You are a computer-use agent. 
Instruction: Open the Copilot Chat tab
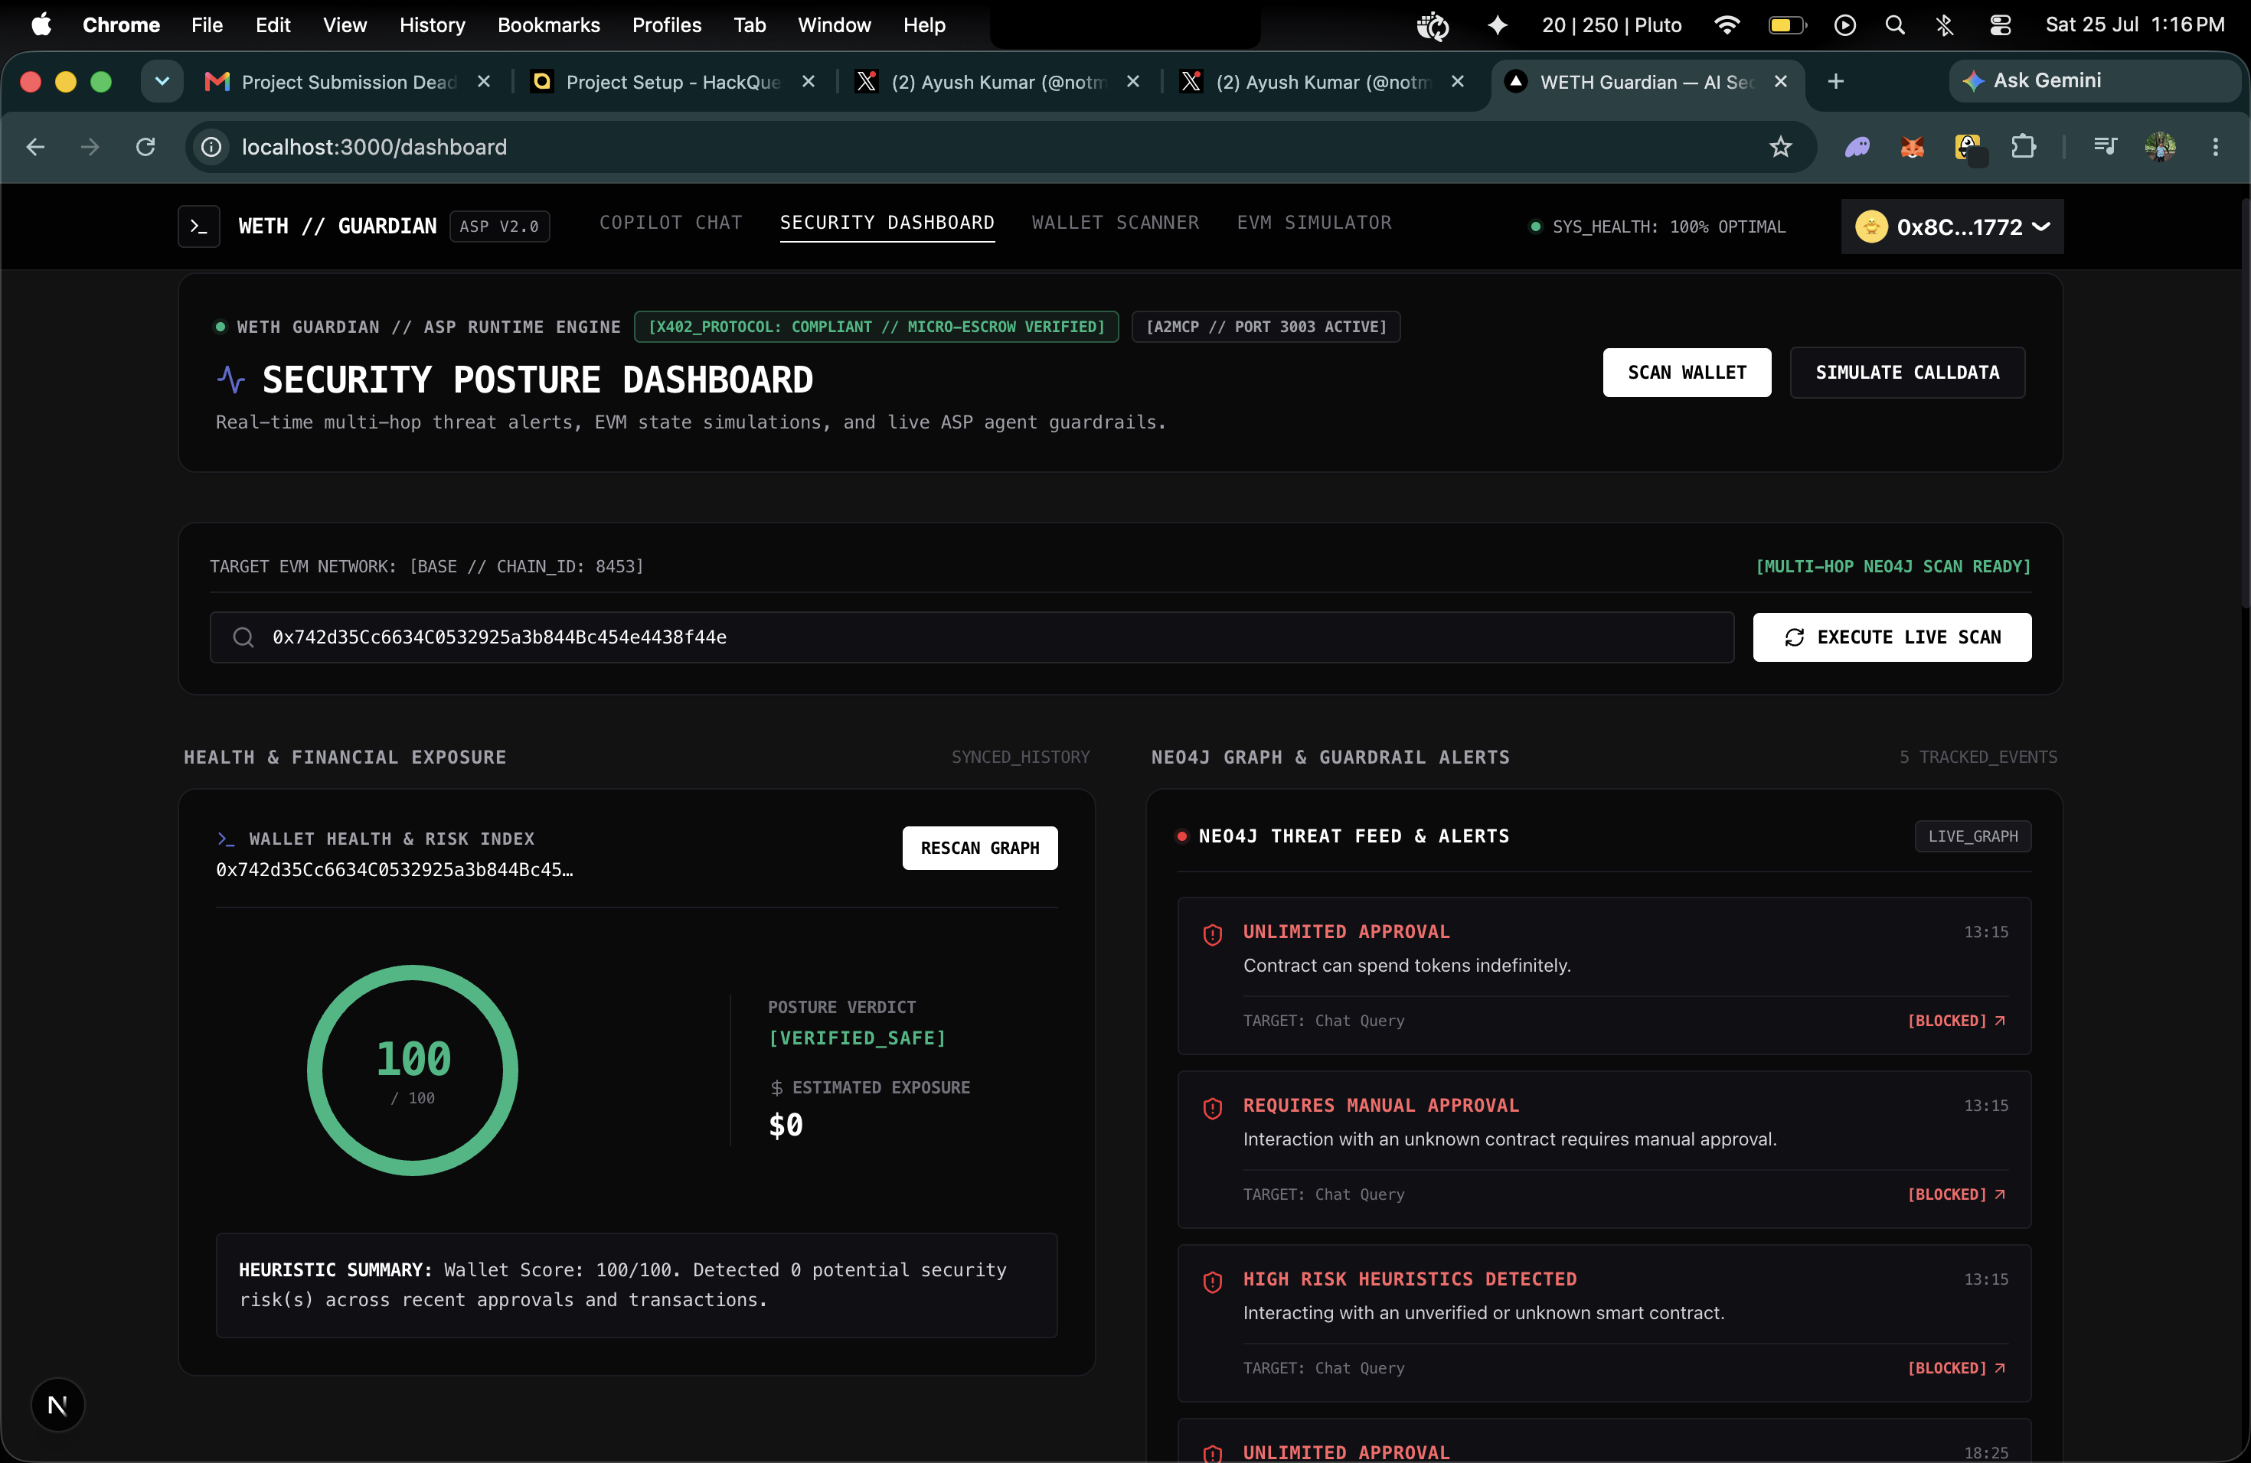point(671,223)
